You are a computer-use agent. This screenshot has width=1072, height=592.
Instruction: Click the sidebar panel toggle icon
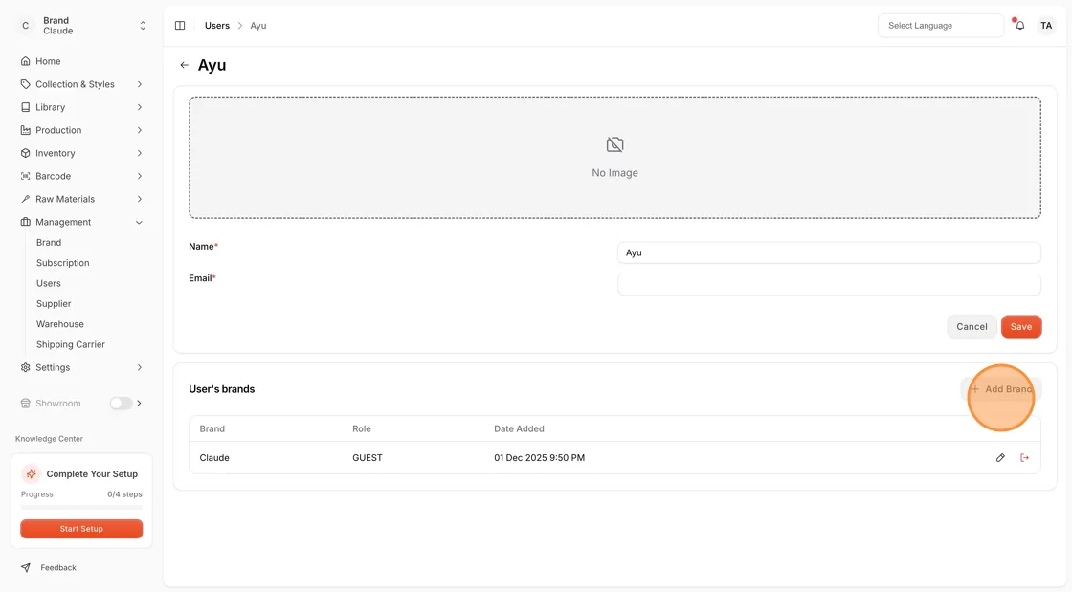click(x=180, y=26)
